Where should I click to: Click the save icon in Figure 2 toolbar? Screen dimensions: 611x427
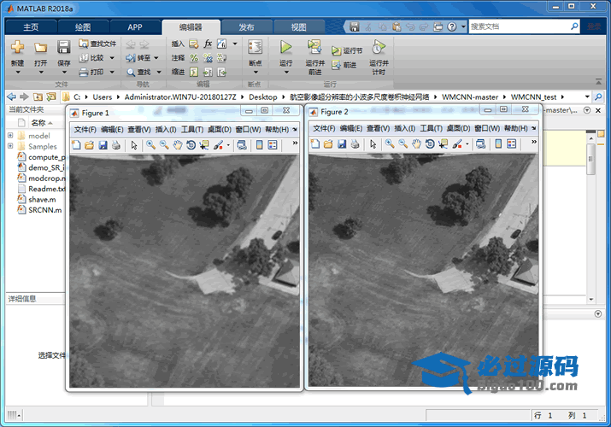[x=342, y=145]
